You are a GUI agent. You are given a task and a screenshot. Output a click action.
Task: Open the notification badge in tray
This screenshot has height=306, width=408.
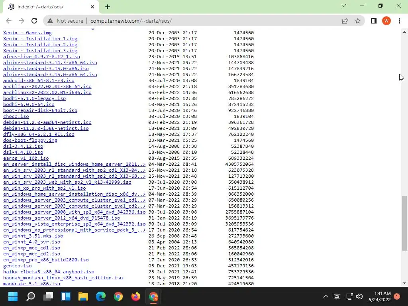[397, 296]
